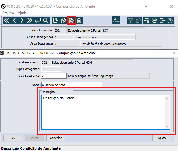Click the go-to (return arrow) icon
Screen dimensions: 179x151
pyautogui.click(x=37, y=20)
